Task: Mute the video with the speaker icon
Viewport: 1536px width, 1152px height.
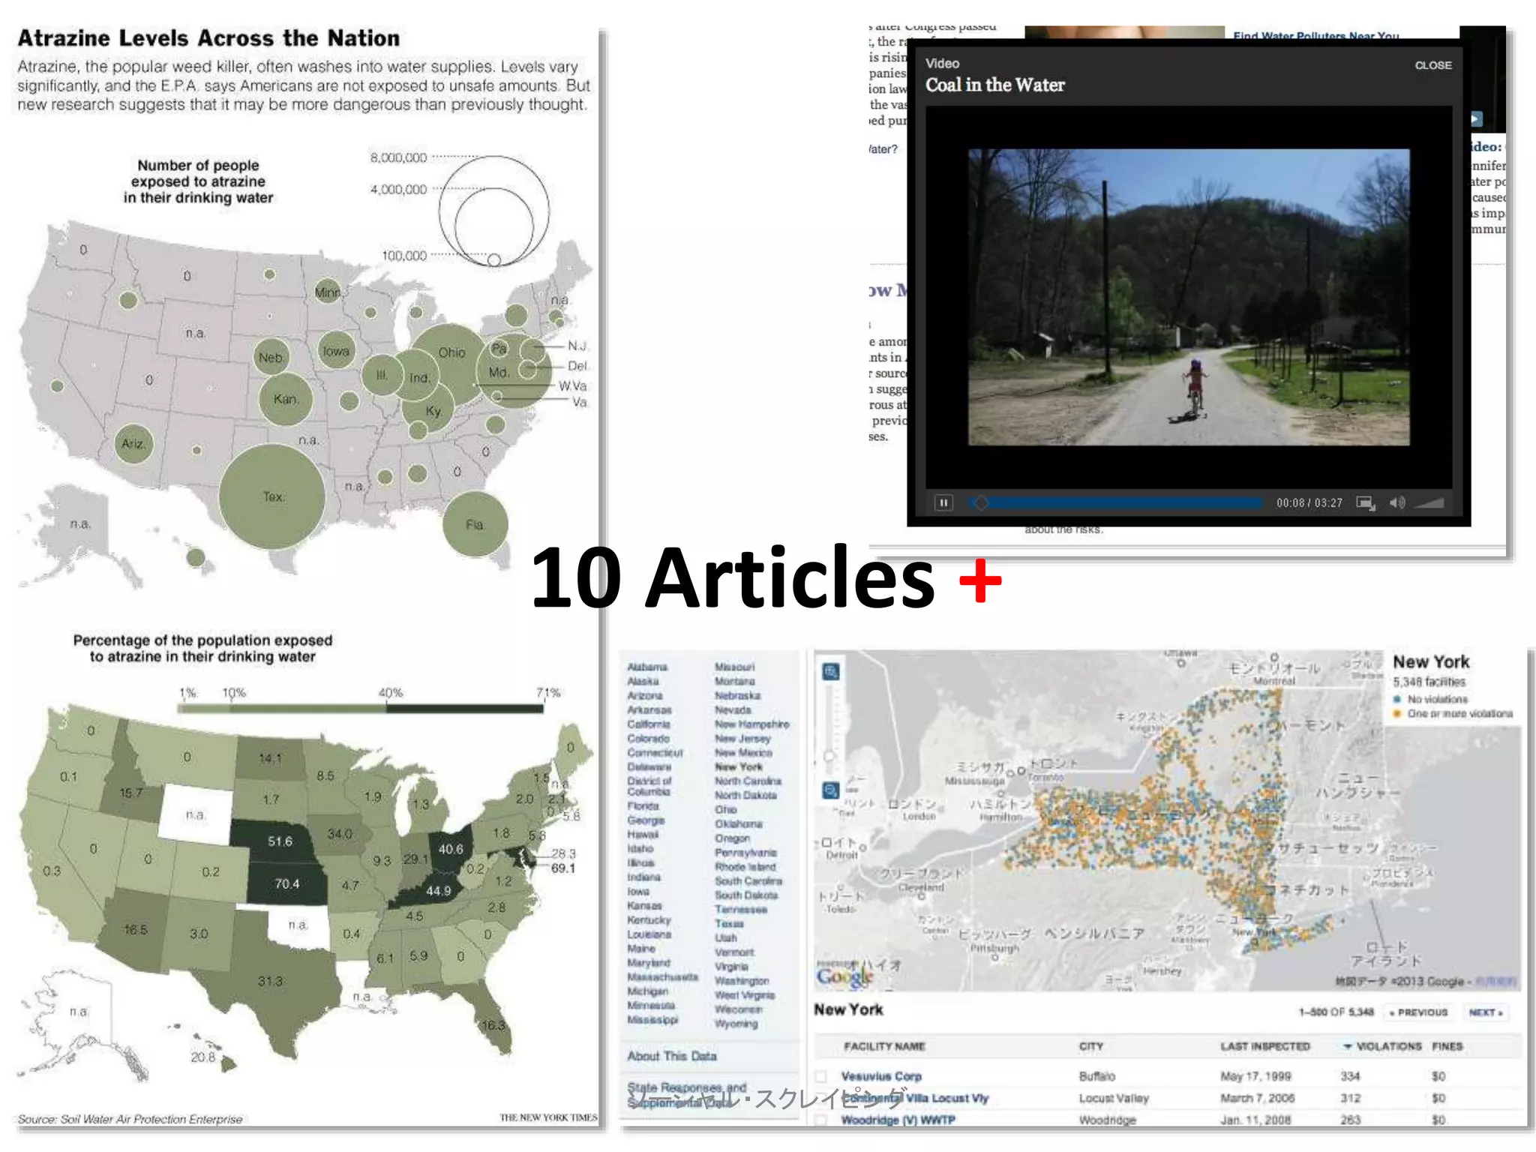Action: [1396, 503]
